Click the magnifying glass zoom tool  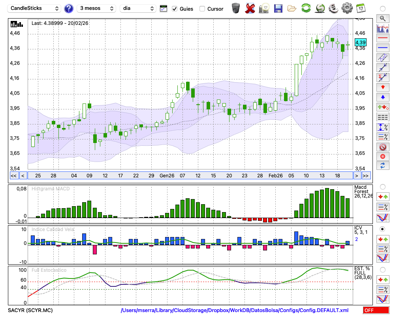coord(382,18)
